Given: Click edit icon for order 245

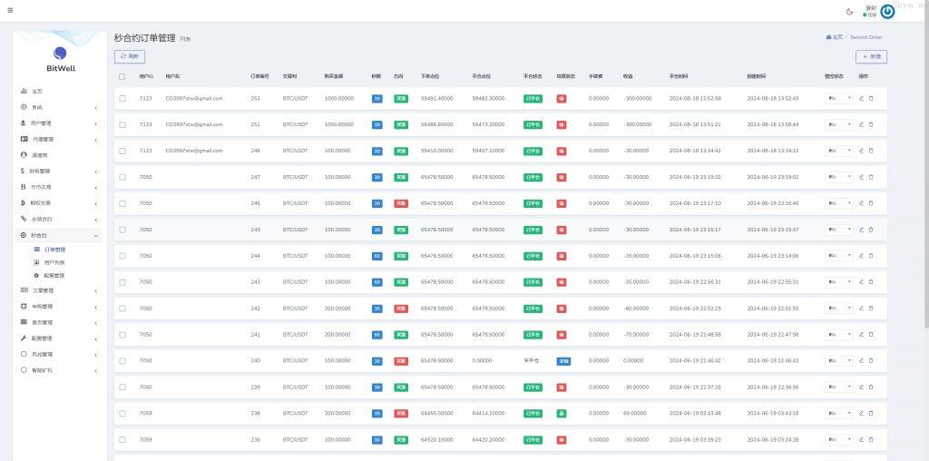Looking at the screenshot, I should tap(862, 230).
